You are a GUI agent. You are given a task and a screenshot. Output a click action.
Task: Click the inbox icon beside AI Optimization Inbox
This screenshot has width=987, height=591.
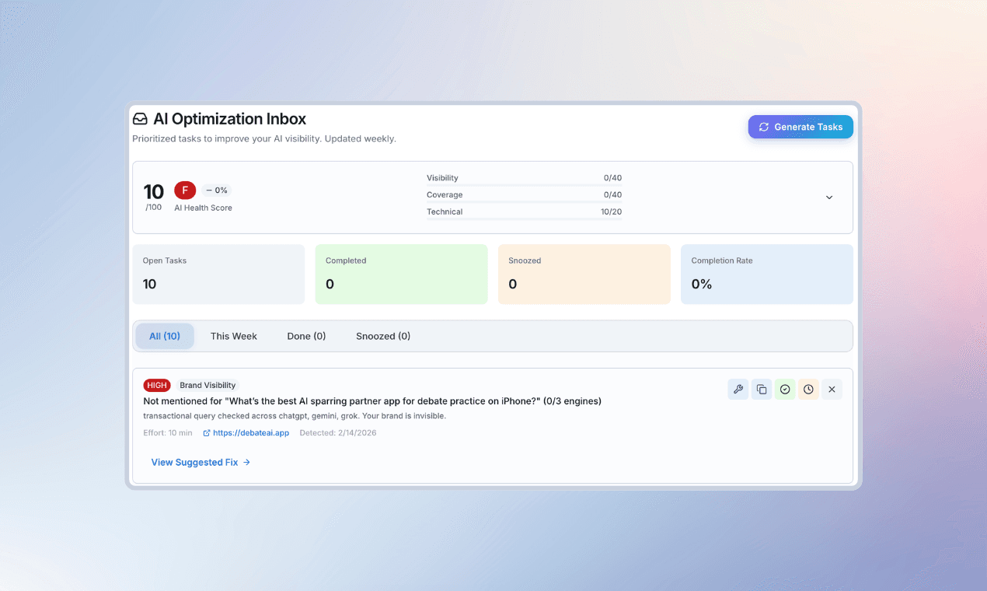coord(140,118)
